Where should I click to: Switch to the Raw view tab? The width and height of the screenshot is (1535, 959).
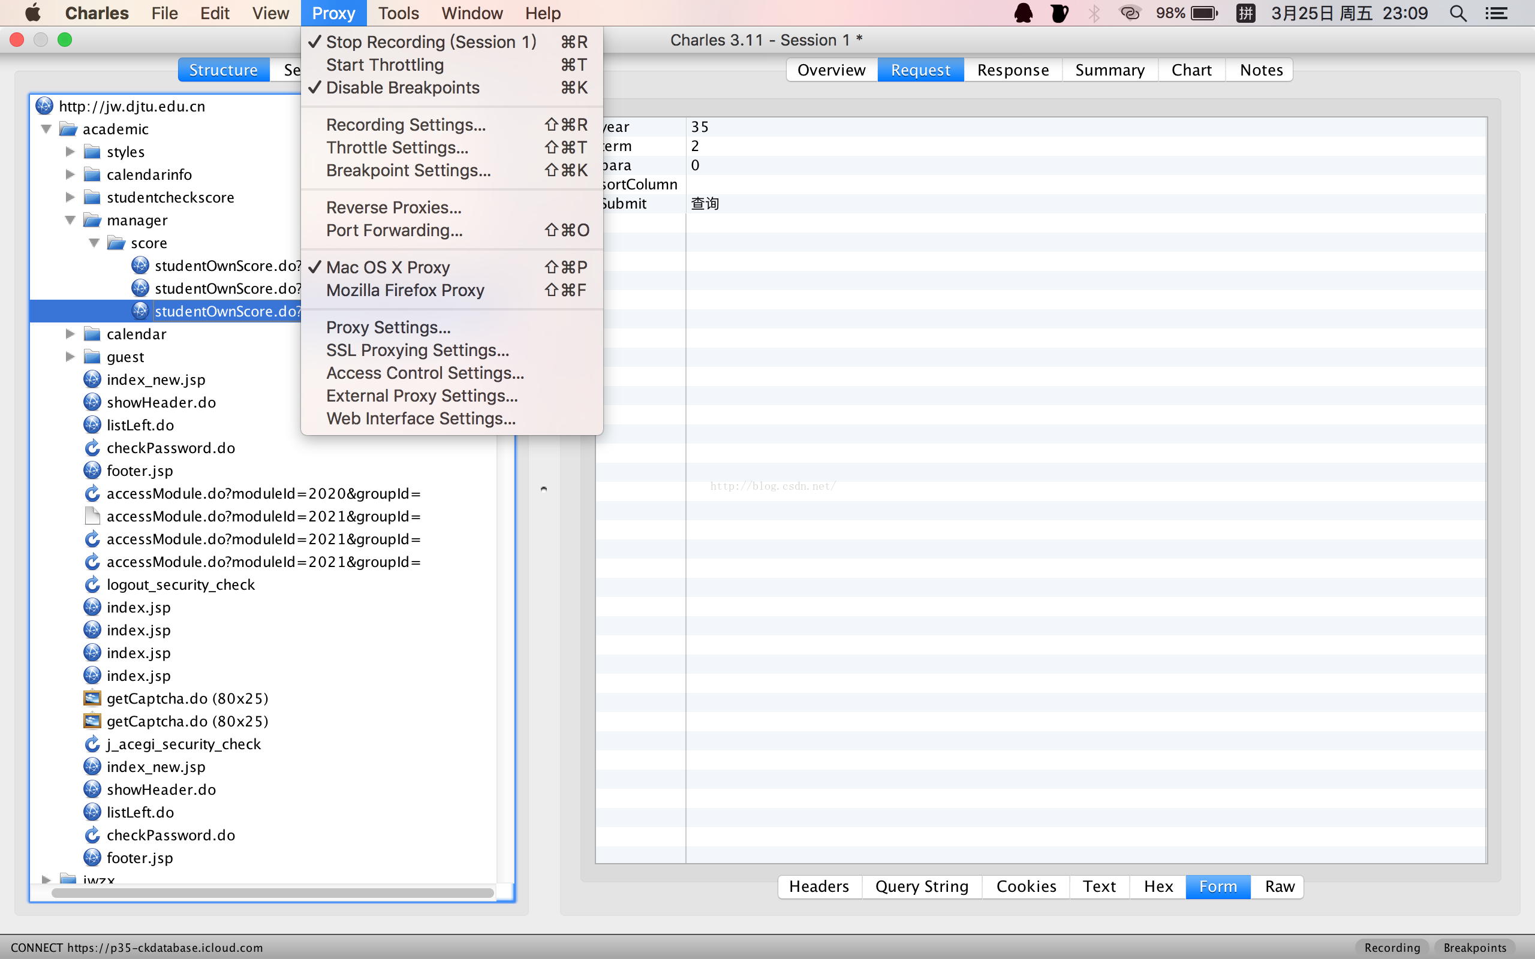pyautogui.click(x=1280, y=886)
